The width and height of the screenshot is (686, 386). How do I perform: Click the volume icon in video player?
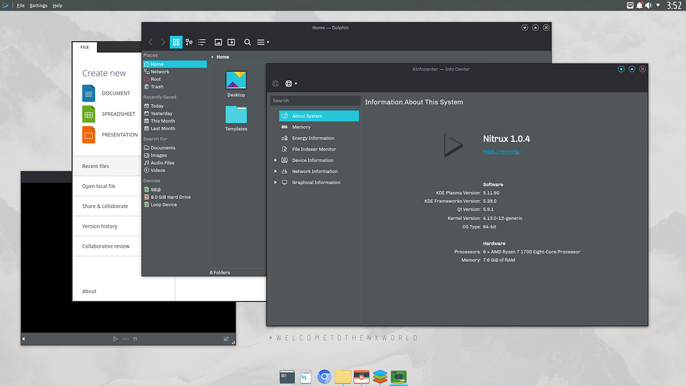pyautogui.click(x=24, y=339)
